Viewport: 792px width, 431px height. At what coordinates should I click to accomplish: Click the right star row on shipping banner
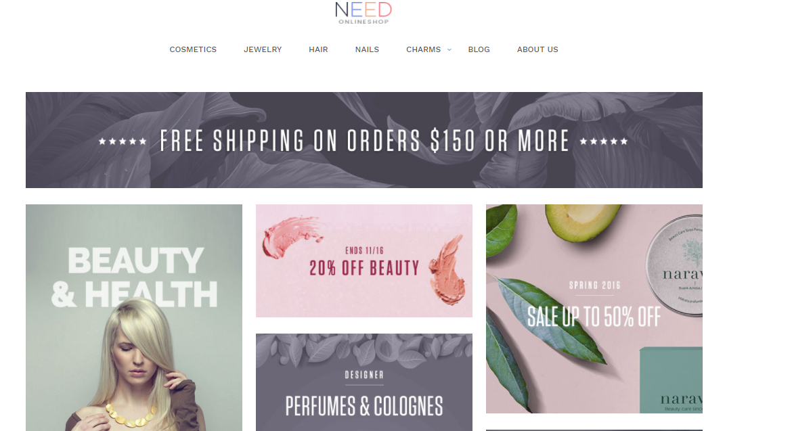(x=604, y=141)
